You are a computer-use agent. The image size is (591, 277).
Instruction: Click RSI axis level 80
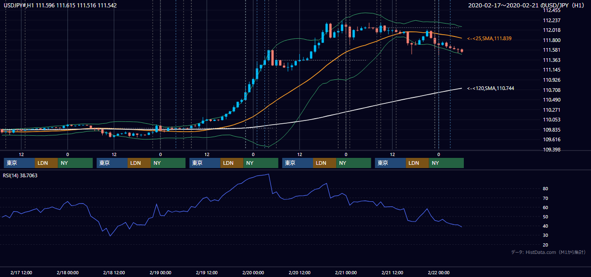(545, 189)
